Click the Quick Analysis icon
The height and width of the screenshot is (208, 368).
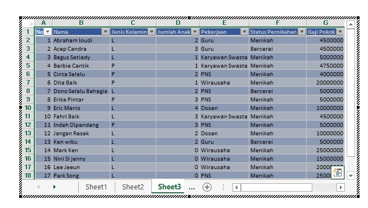tap(338, 172)
